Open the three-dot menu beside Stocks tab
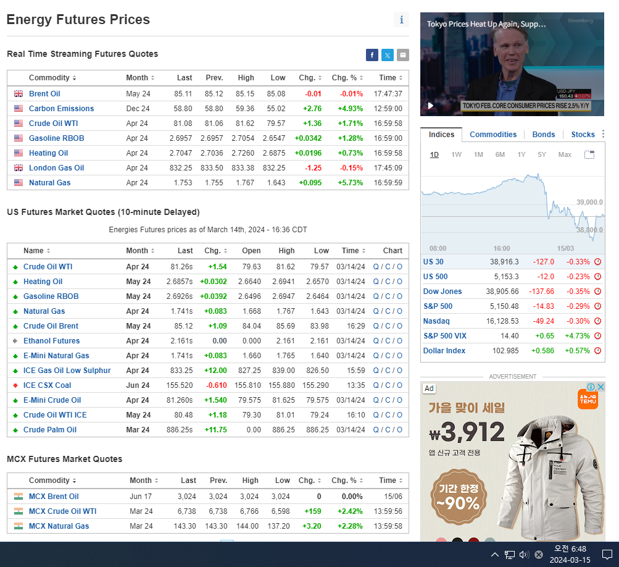This screenshot has height=567, width=619. coord(603,134)
